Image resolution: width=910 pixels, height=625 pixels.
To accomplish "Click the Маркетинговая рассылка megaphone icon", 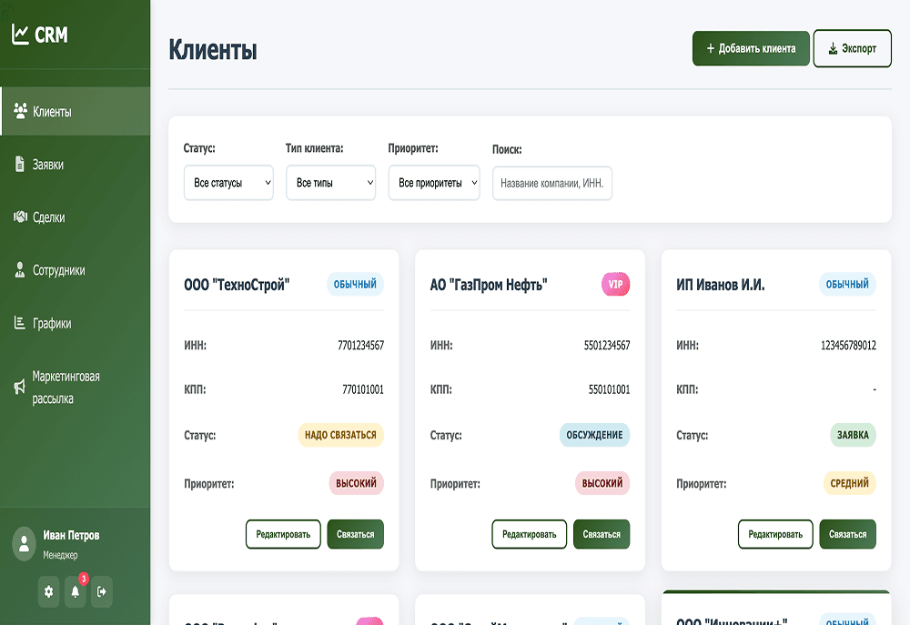I will coord(20,388).
